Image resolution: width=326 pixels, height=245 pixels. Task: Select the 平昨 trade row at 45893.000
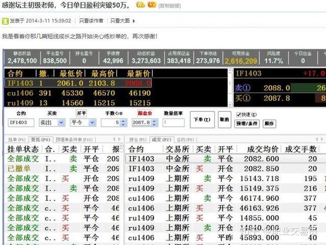225,238
